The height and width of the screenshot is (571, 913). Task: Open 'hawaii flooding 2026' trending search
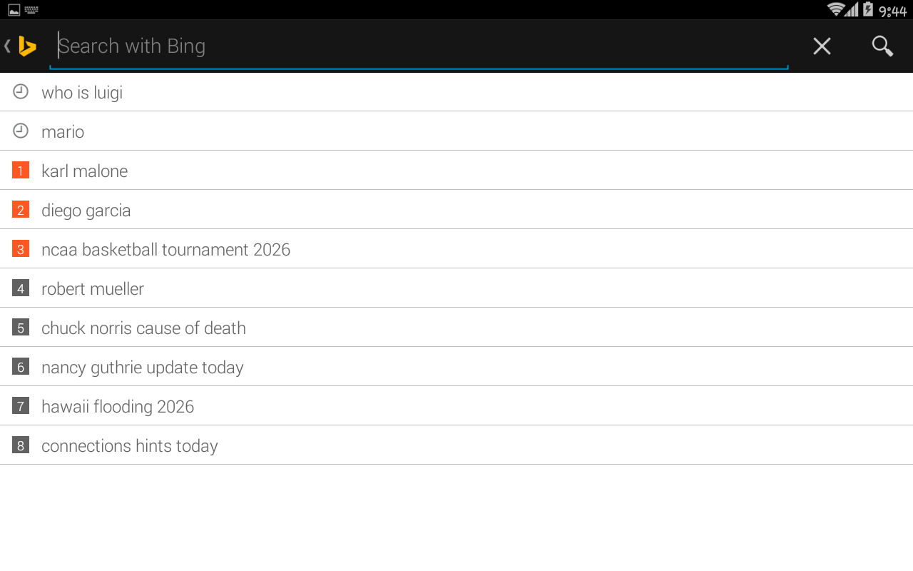pos(118,407)
